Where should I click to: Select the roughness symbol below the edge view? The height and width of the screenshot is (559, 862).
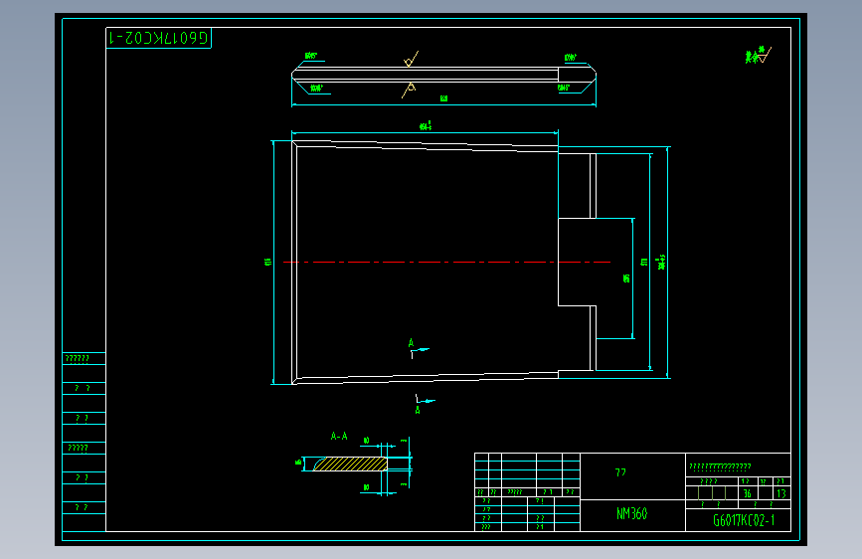click(409, 91)
